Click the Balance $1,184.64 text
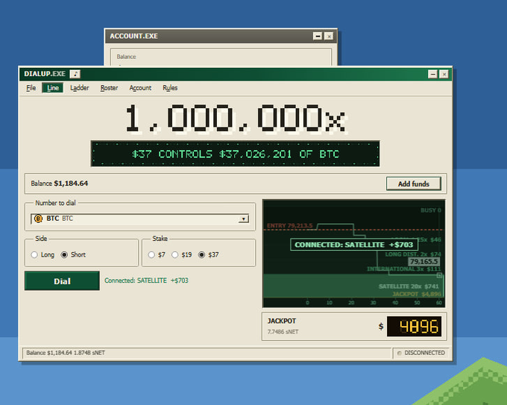 coord(60,183)
